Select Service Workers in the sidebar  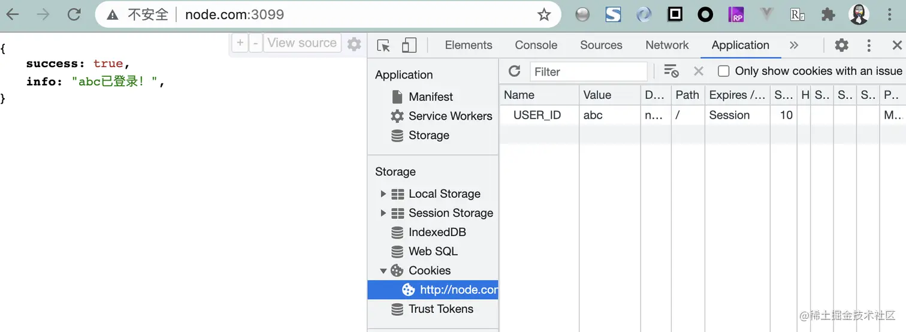(x=450, y=116)
